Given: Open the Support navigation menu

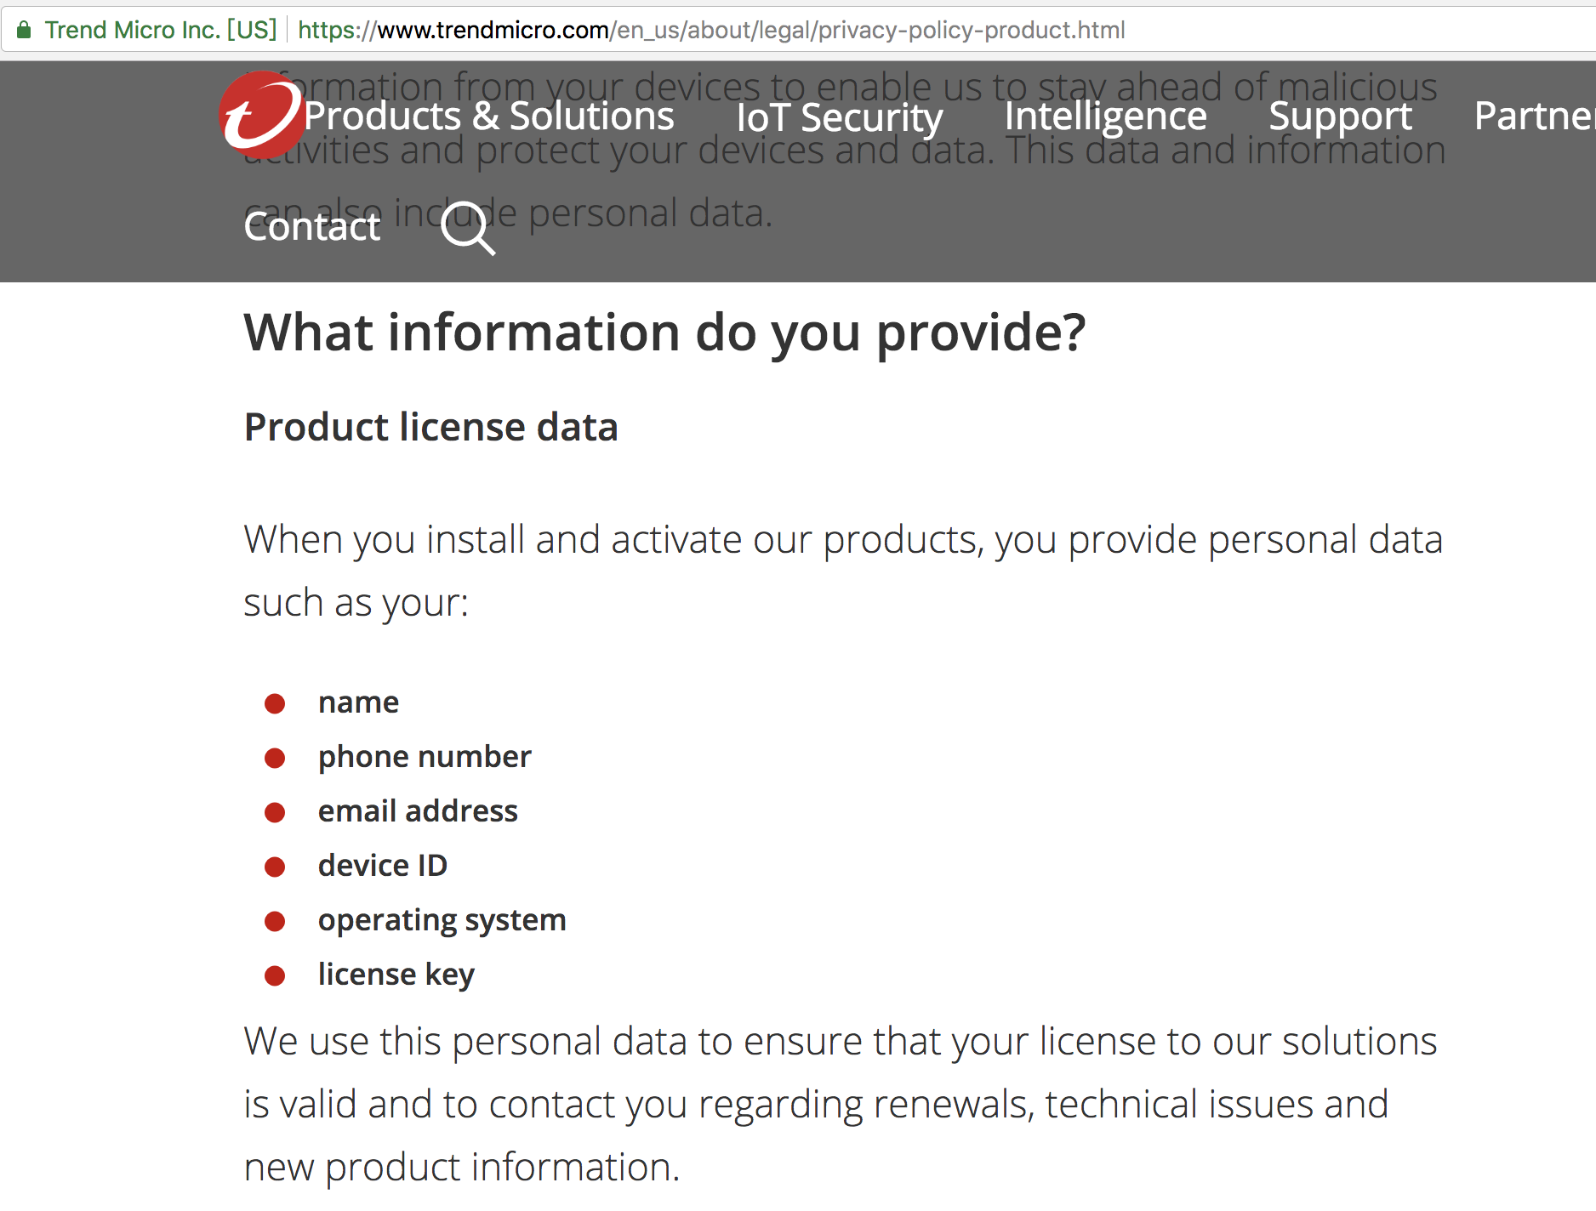Looking at the screenshot, I should click(x=1340, y=117).
